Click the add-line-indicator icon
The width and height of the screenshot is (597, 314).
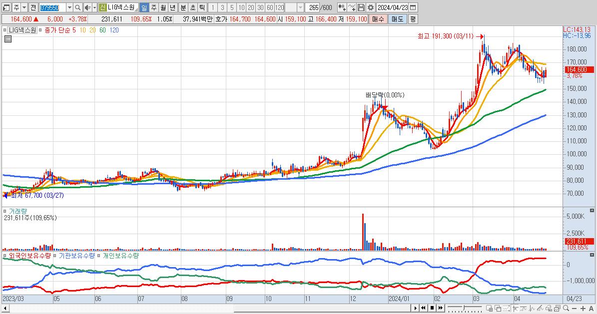coord(352,7)
